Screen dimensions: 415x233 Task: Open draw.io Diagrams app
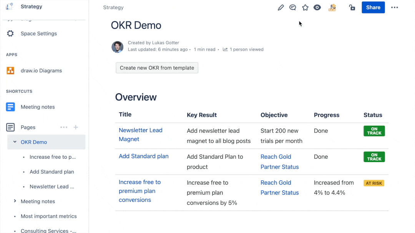[41, 71]
